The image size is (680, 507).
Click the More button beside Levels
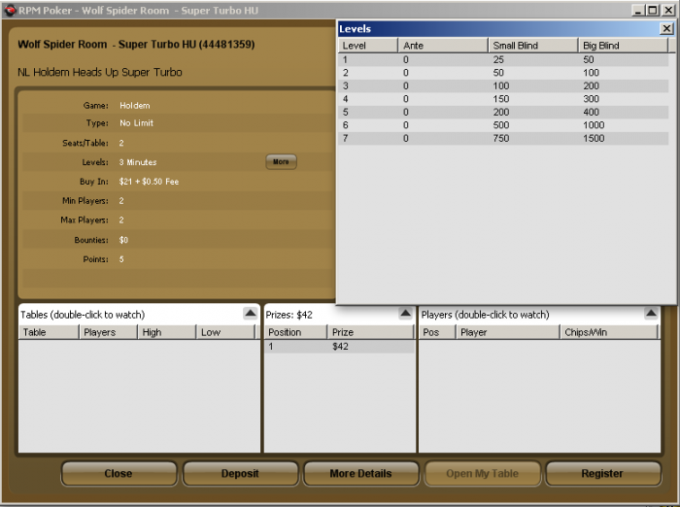point(281,162)
